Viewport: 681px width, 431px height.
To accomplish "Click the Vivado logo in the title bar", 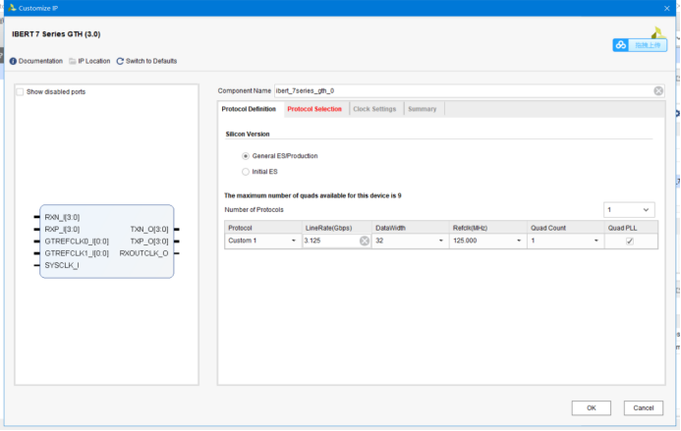I will (x=12, y=8).
